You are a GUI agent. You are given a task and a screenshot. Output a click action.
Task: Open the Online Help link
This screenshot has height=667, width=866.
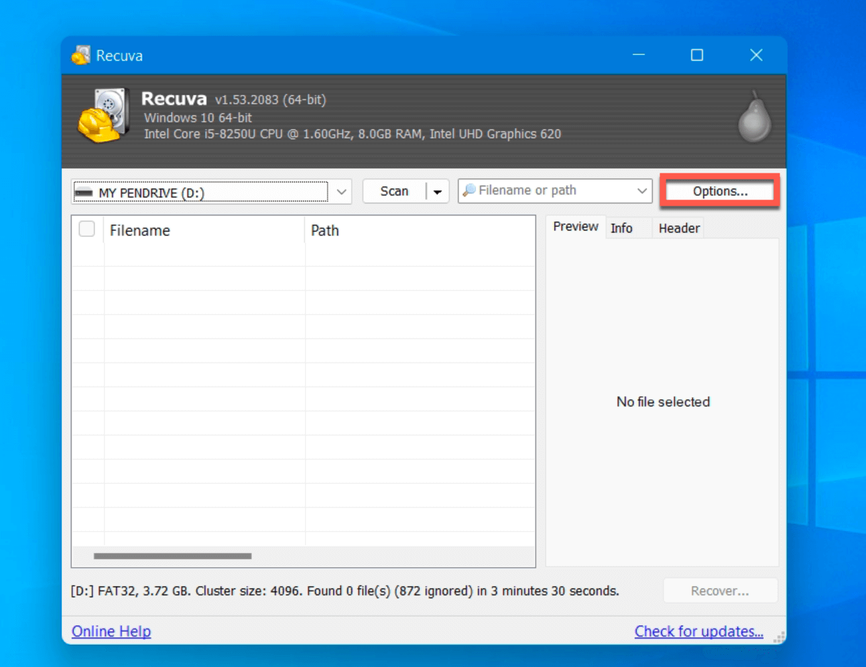coord(111,632)
